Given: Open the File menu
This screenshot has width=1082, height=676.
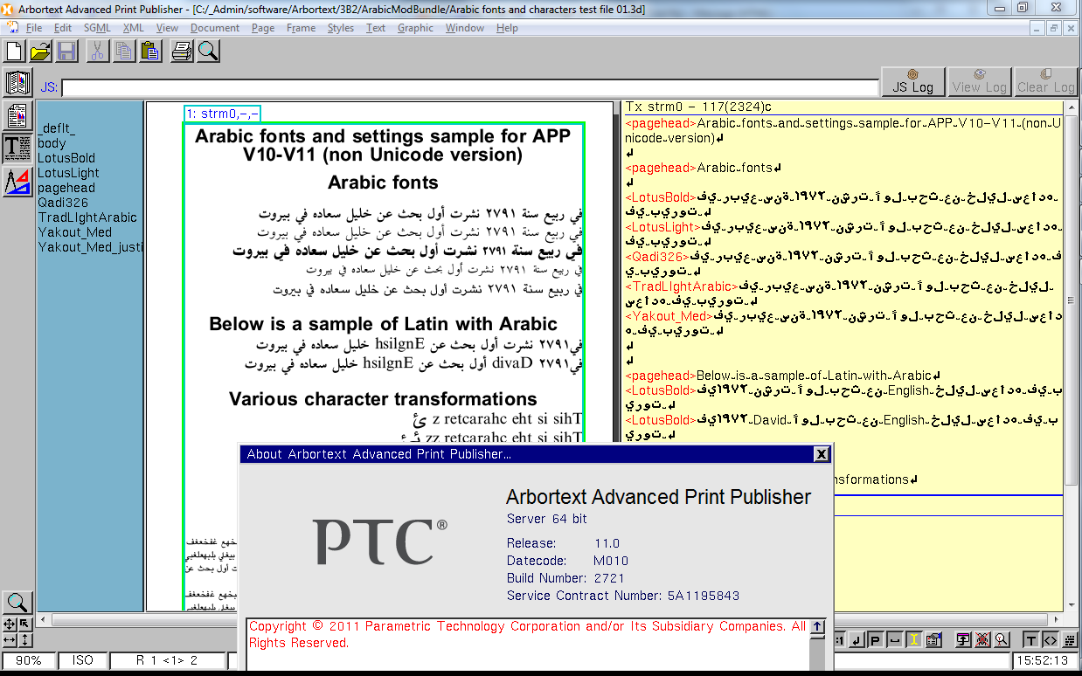Looking at the screenshot, I should (x=34, y=28).
